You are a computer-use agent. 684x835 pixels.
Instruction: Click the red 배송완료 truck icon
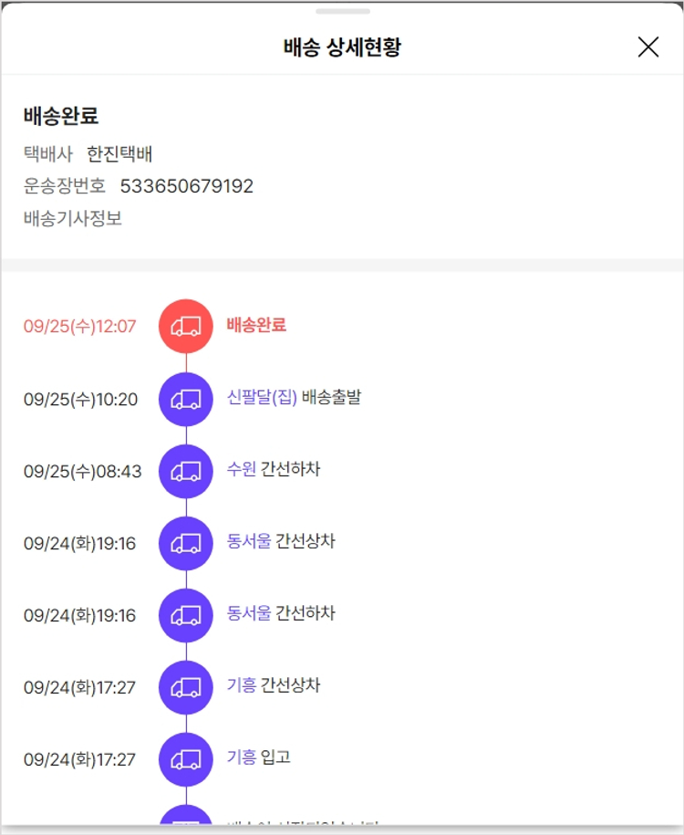pos(186,326)
